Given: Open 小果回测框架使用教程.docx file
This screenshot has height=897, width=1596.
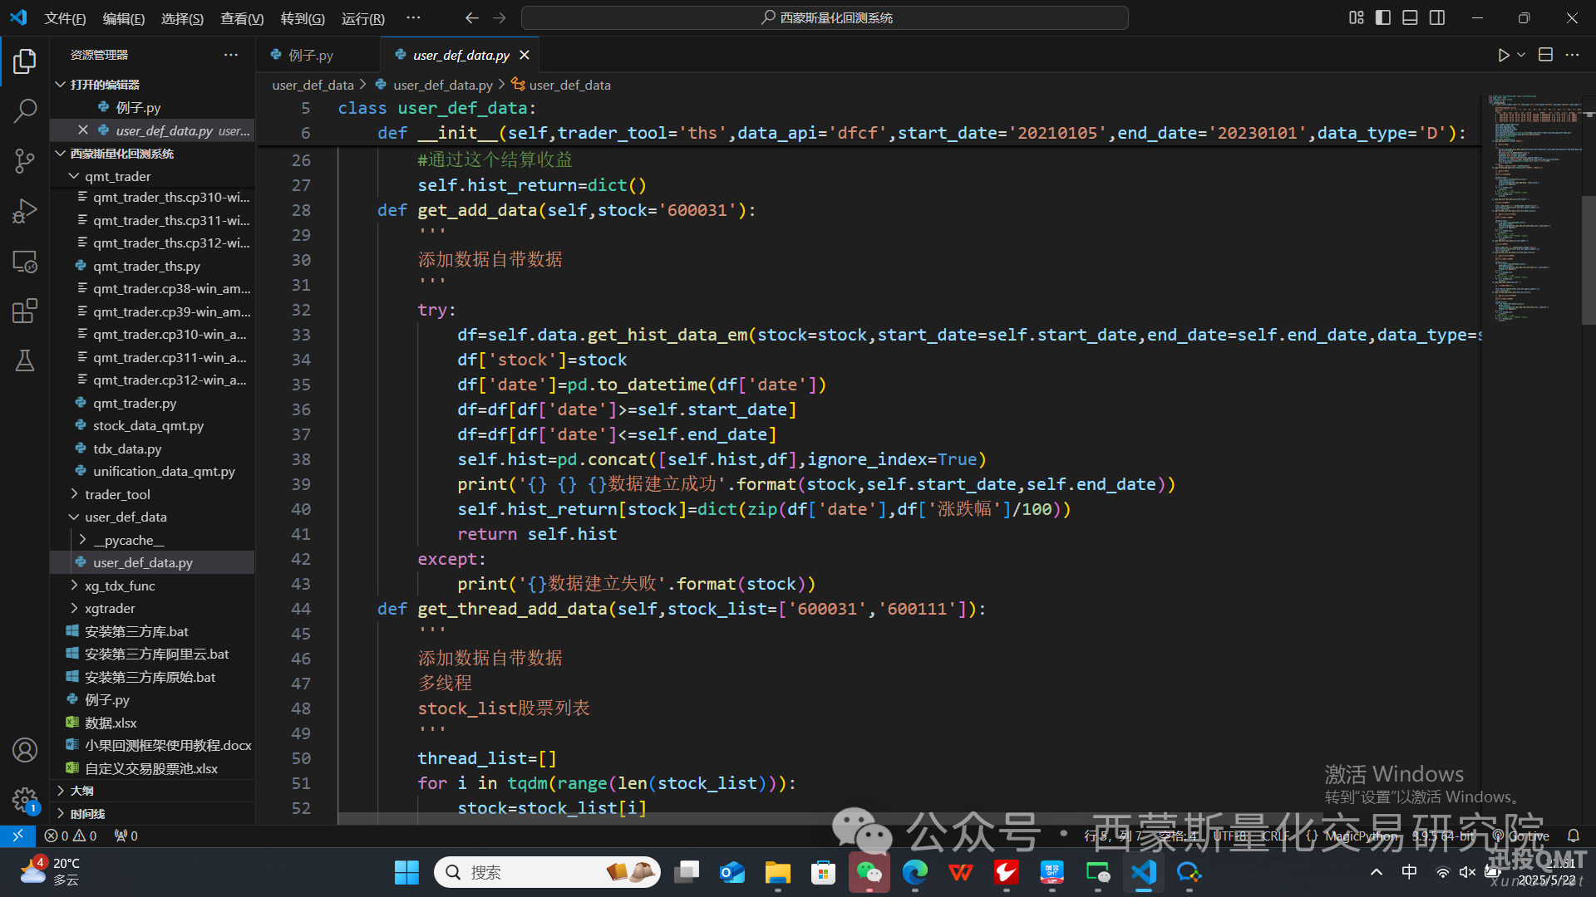Looking at the screenshot, I should pyautogui.click(x=168, y=745).
